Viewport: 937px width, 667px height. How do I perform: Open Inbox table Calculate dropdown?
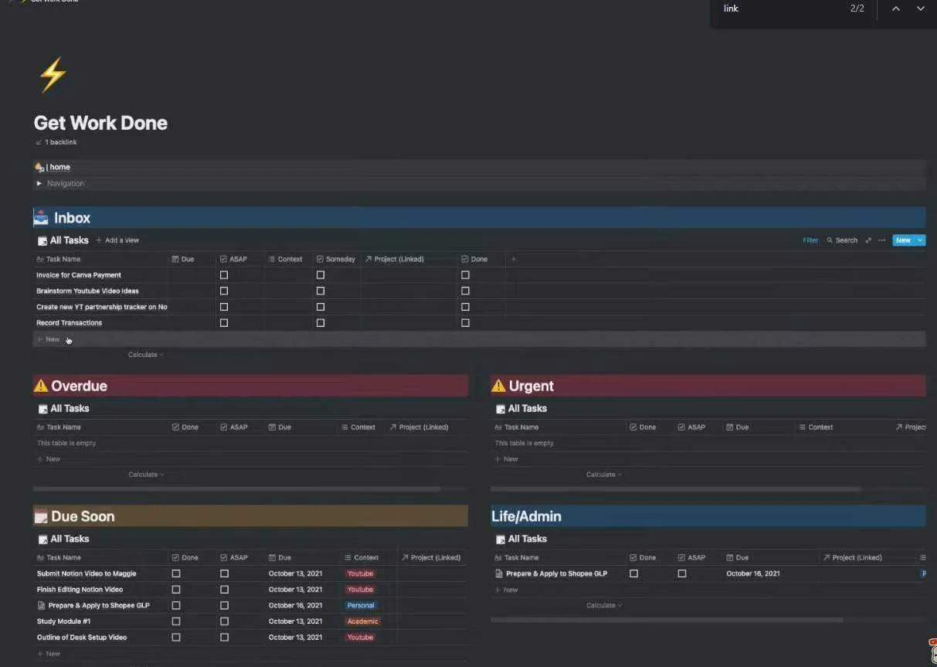click(146, 355)
